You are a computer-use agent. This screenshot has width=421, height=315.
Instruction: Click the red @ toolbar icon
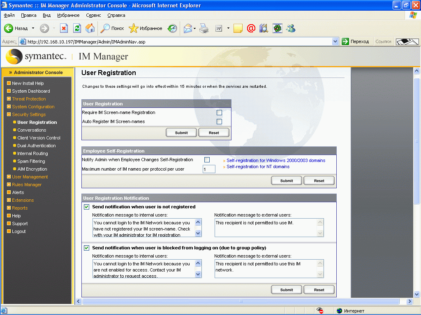click(251, 28)
